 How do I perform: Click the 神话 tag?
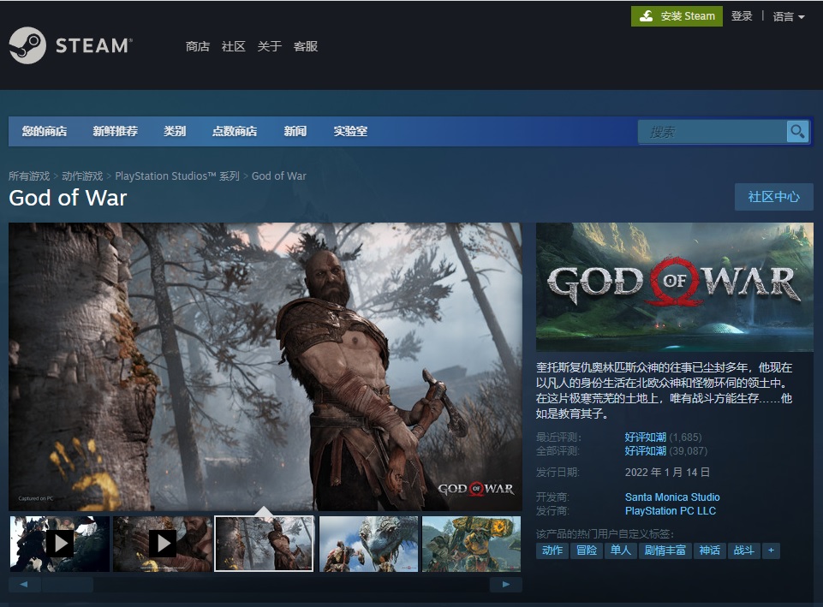710,550
